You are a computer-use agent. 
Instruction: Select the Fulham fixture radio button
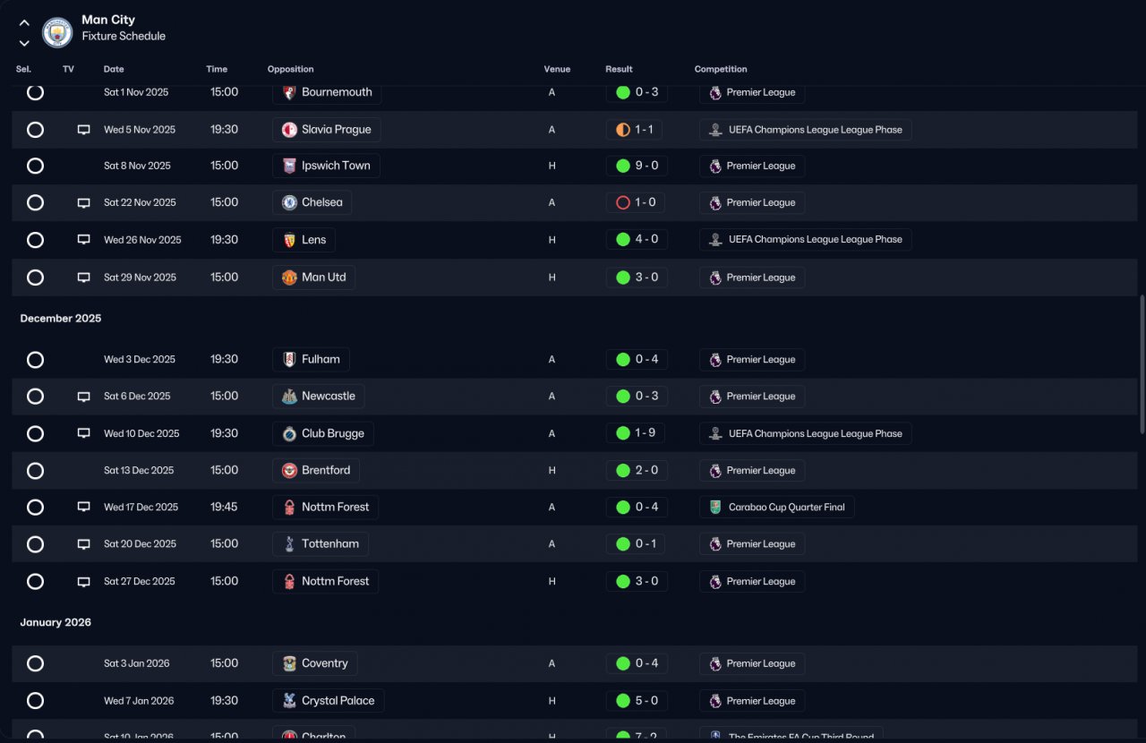[35, 360]
